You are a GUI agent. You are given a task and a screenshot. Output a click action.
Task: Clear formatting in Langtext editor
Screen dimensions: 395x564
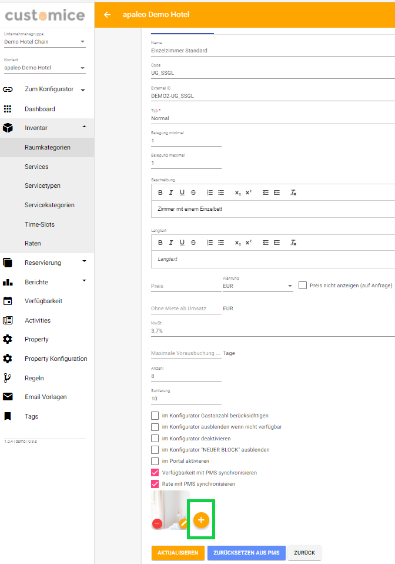tap(293, 243)
